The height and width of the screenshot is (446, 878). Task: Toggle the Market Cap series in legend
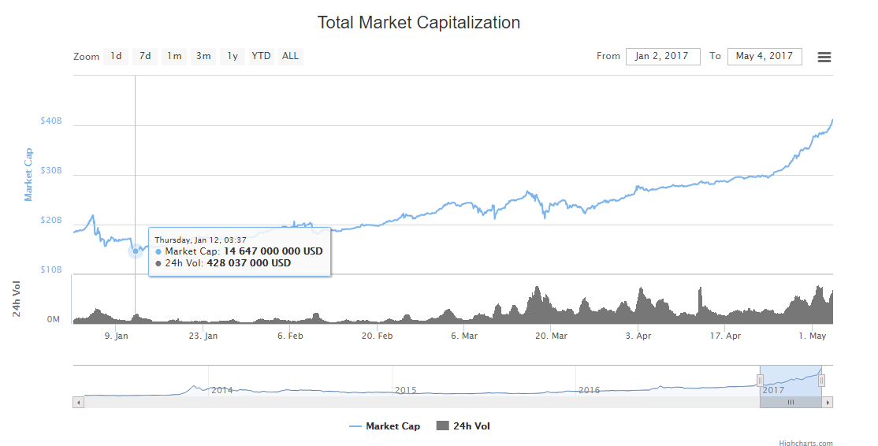(x=385, y=426)
